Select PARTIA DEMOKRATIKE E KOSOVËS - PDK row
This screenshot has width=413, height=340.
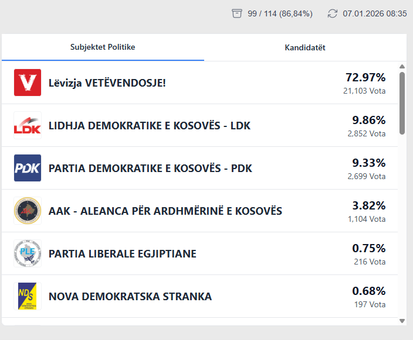click(x=150, y=169)
